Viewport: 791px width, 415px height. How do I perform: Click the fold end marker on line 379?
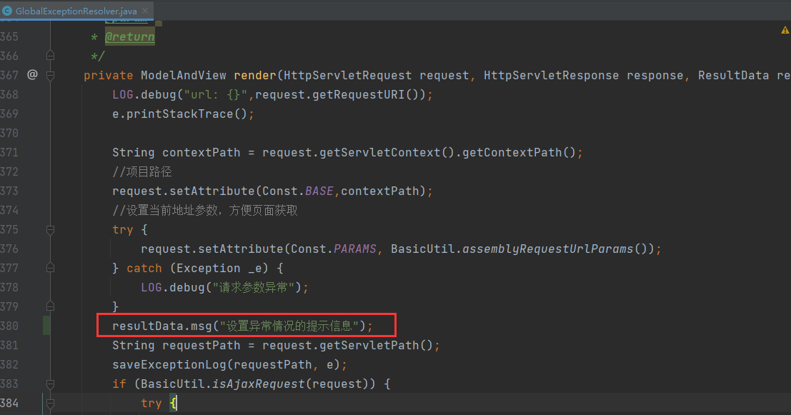[50, 306]
